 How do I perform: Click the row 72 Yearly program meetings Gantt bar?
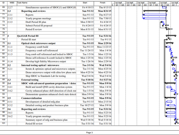coord(155,18)
